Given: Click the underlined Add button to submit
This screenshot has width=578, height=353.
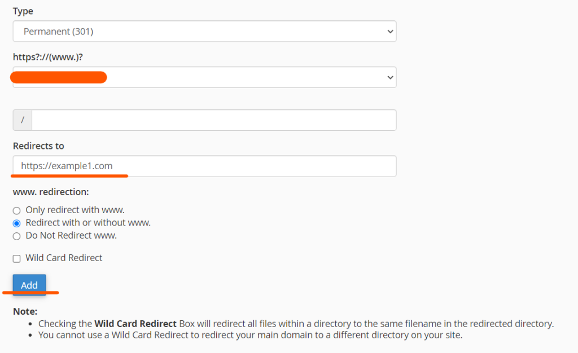Looking at the screenshot, I should tap(29, 285).
